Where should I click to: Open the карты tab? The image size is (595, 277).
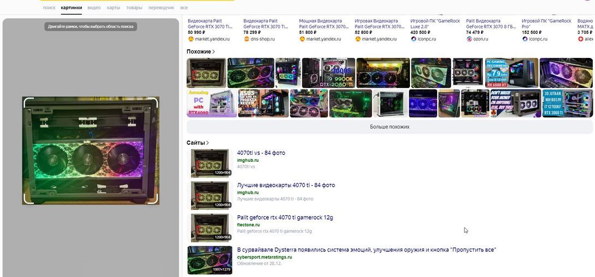pyautogui.click(x=114, y=8)
